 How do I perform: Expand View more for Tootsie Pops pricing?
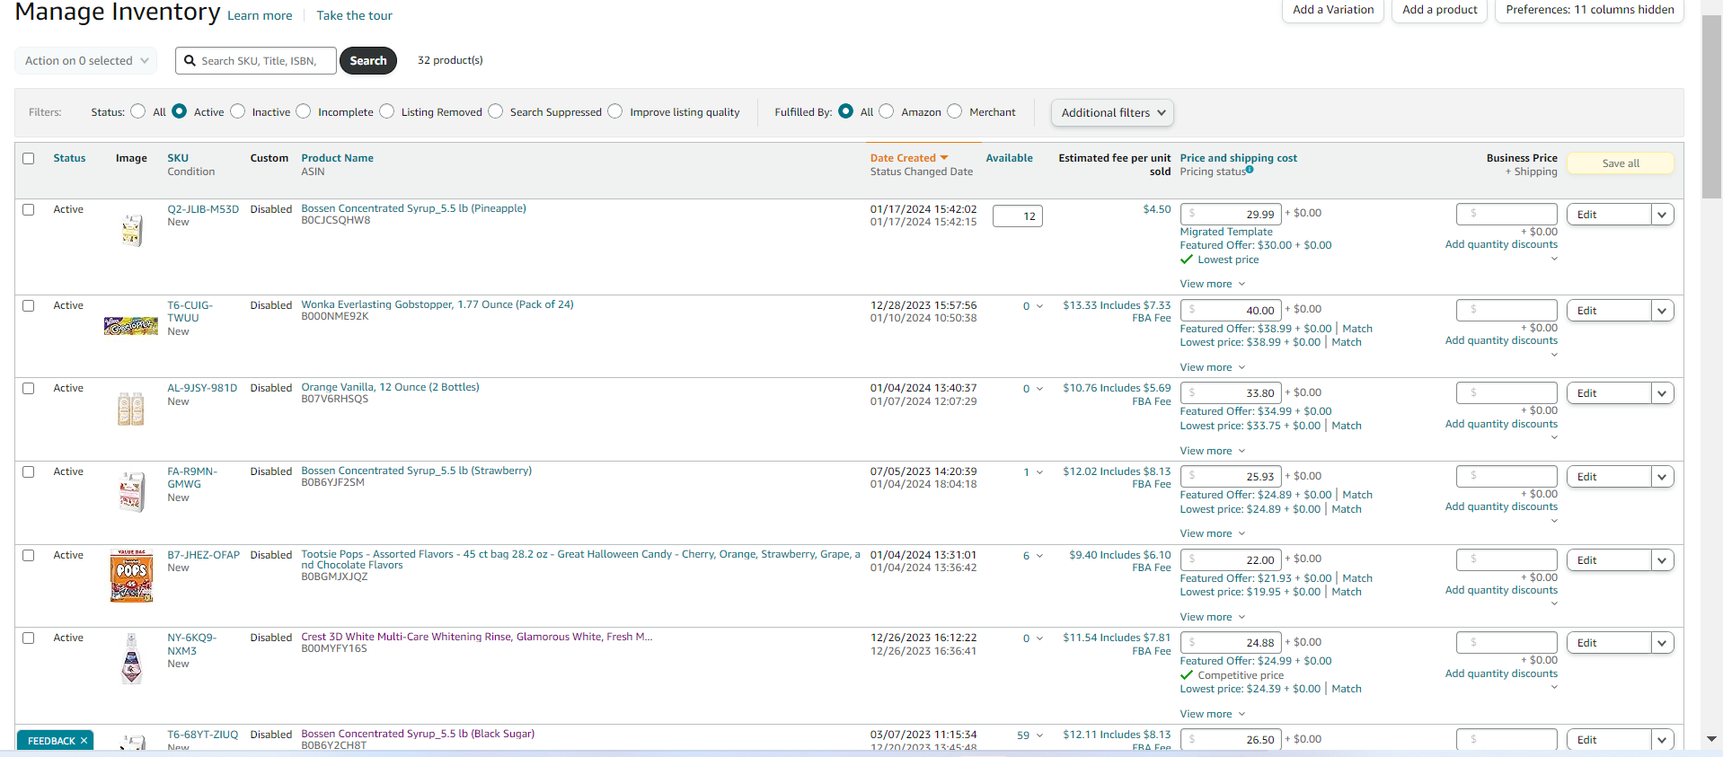pyautogui.click(x=1213, y=617)
